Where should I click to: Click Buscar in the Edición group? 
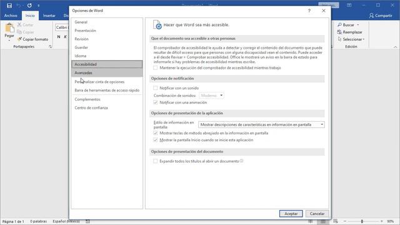click(346, 25)
